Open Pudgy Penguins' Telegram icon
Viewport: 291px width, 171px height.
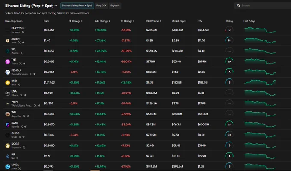point(34,74)
